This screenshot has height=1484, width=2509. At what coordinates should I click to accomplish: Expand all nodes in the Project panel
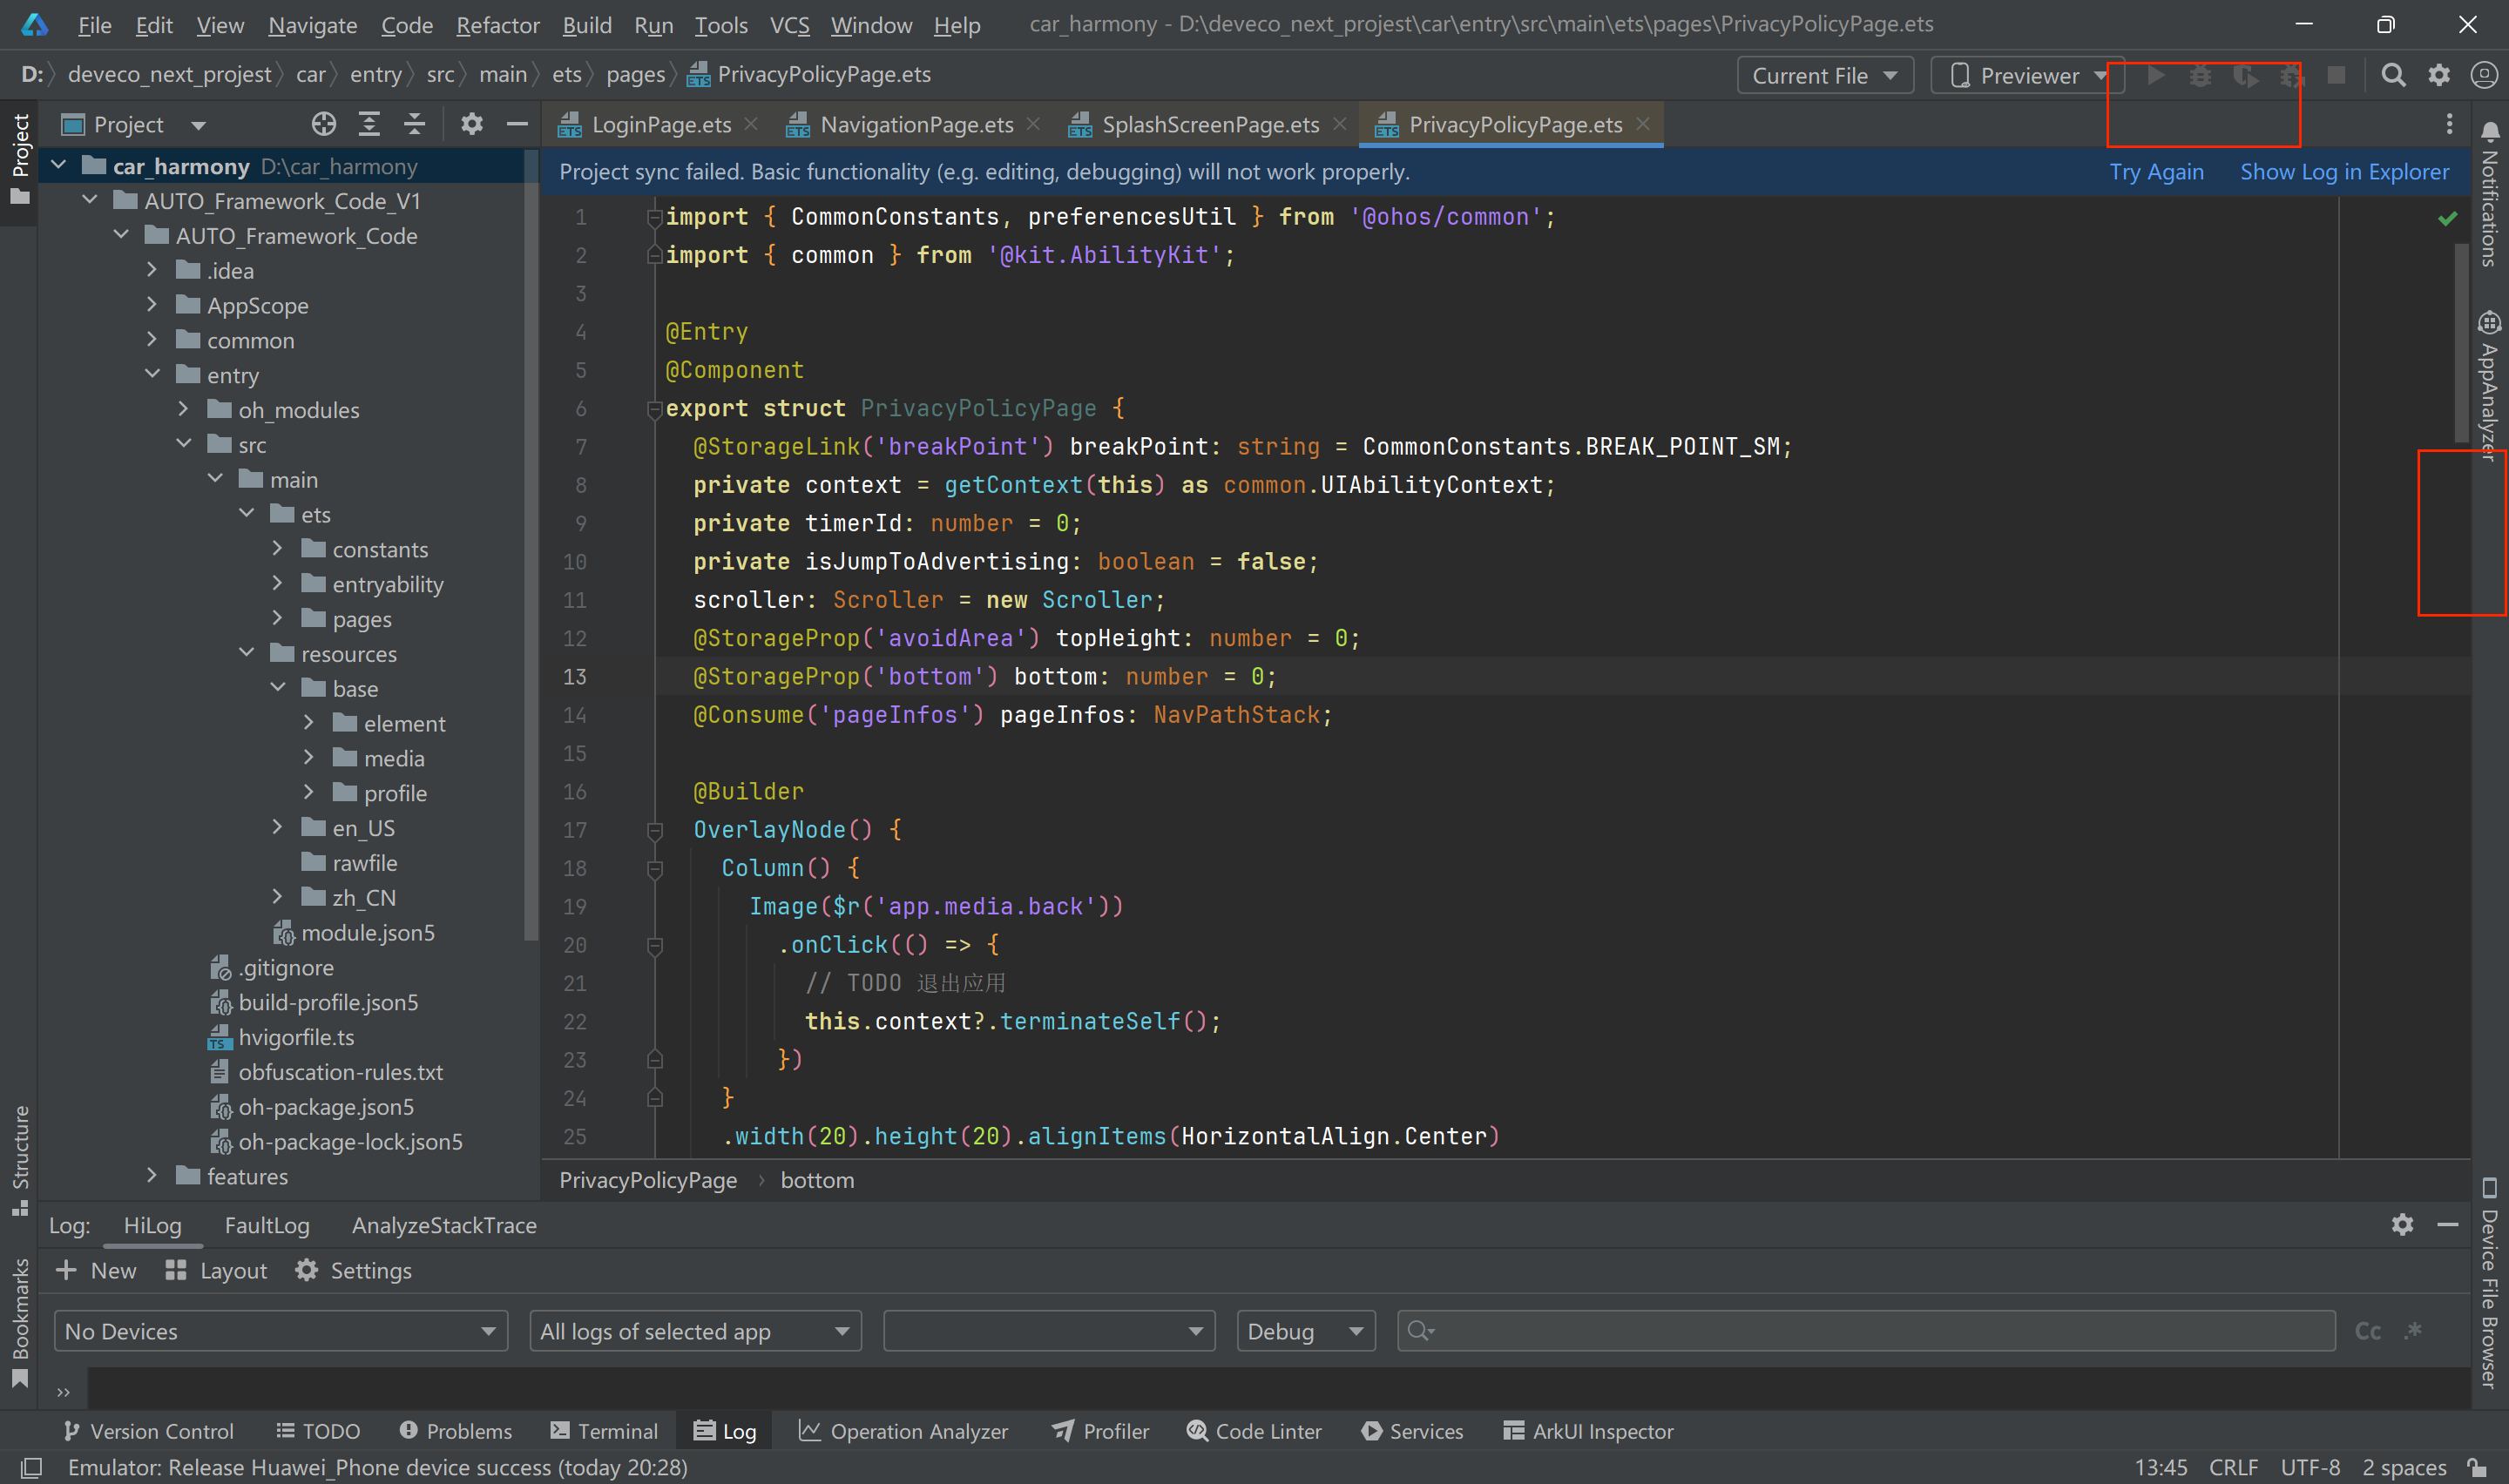point(369,124)
